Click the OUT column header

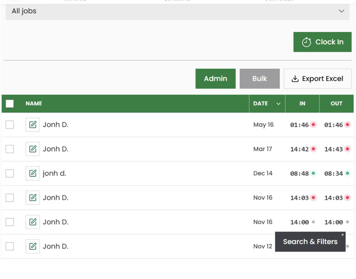(336, 104)
